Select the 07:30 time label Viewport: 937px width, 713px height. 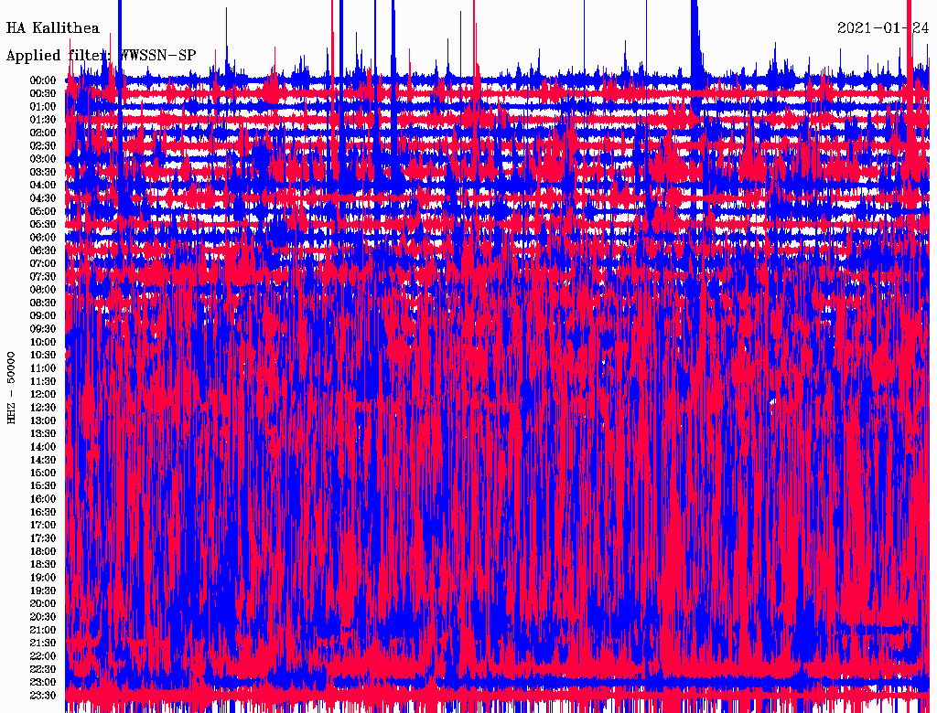43,276
